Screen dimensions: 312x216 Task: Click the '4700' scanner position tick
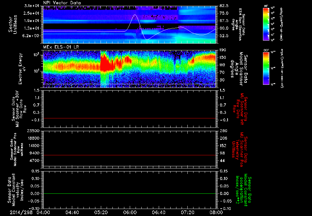pyautogui.click(x=35, y=160)
